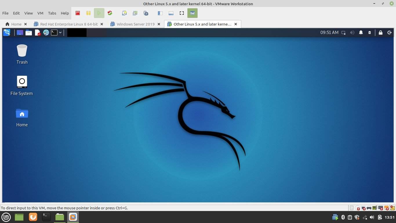Image resolution: width=396 pixels, height=223 pixels.
Task: Click the Kali power manager battery icon
Action: point(370,33)
